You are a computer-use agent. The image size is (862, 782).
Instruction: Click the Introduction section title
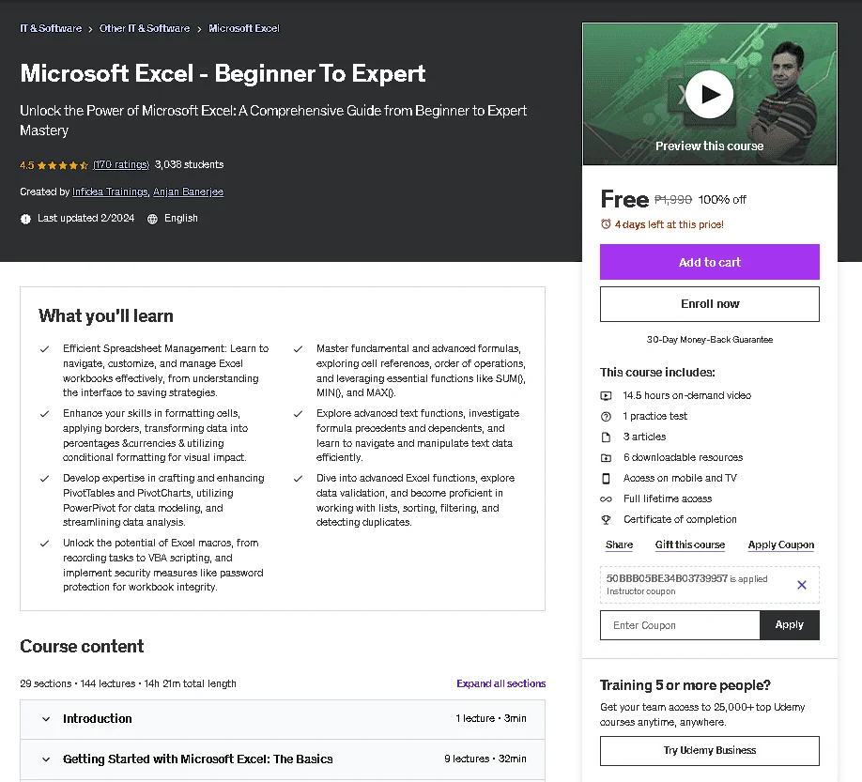98,719
